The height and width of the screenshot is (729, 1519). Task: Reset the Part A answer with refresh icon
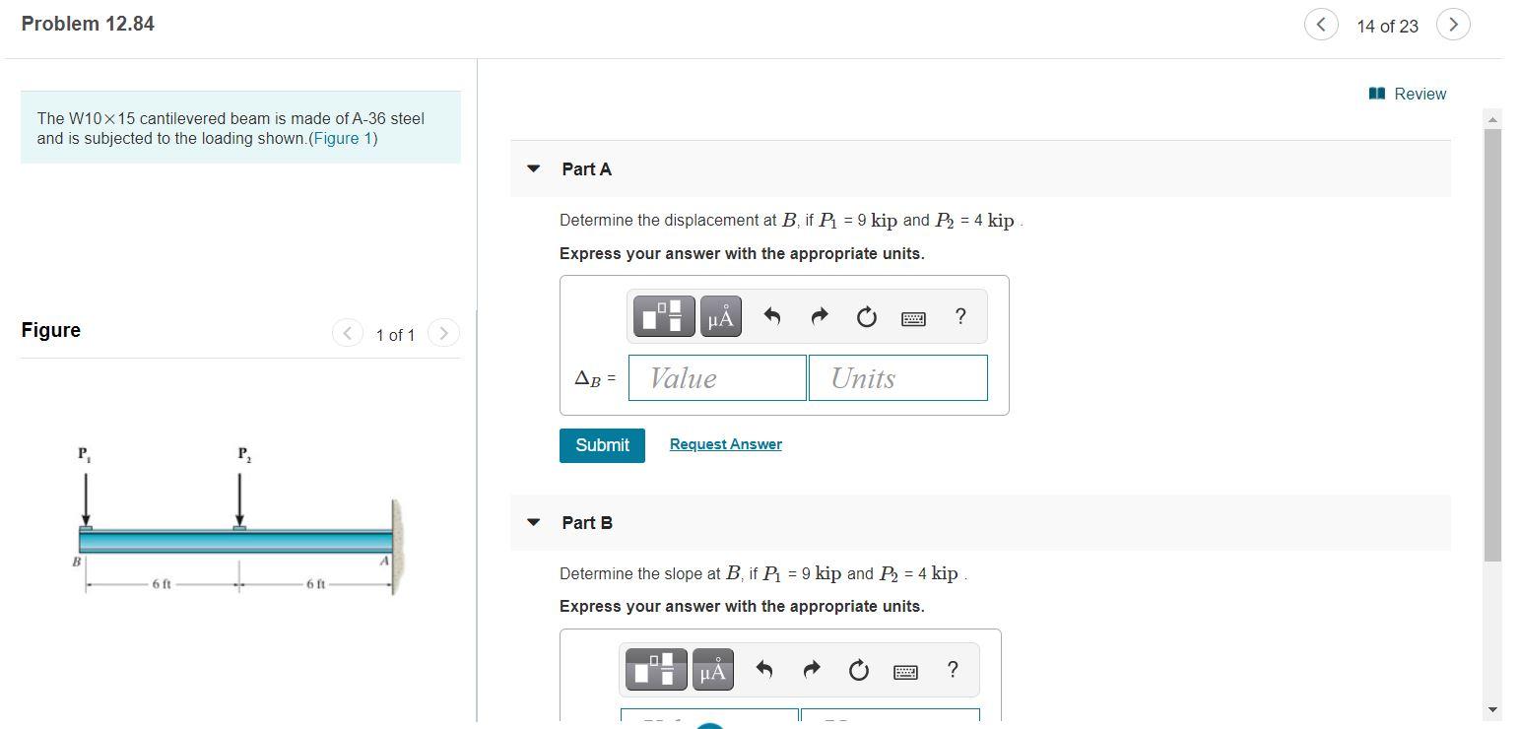click(x=865, y=316)
